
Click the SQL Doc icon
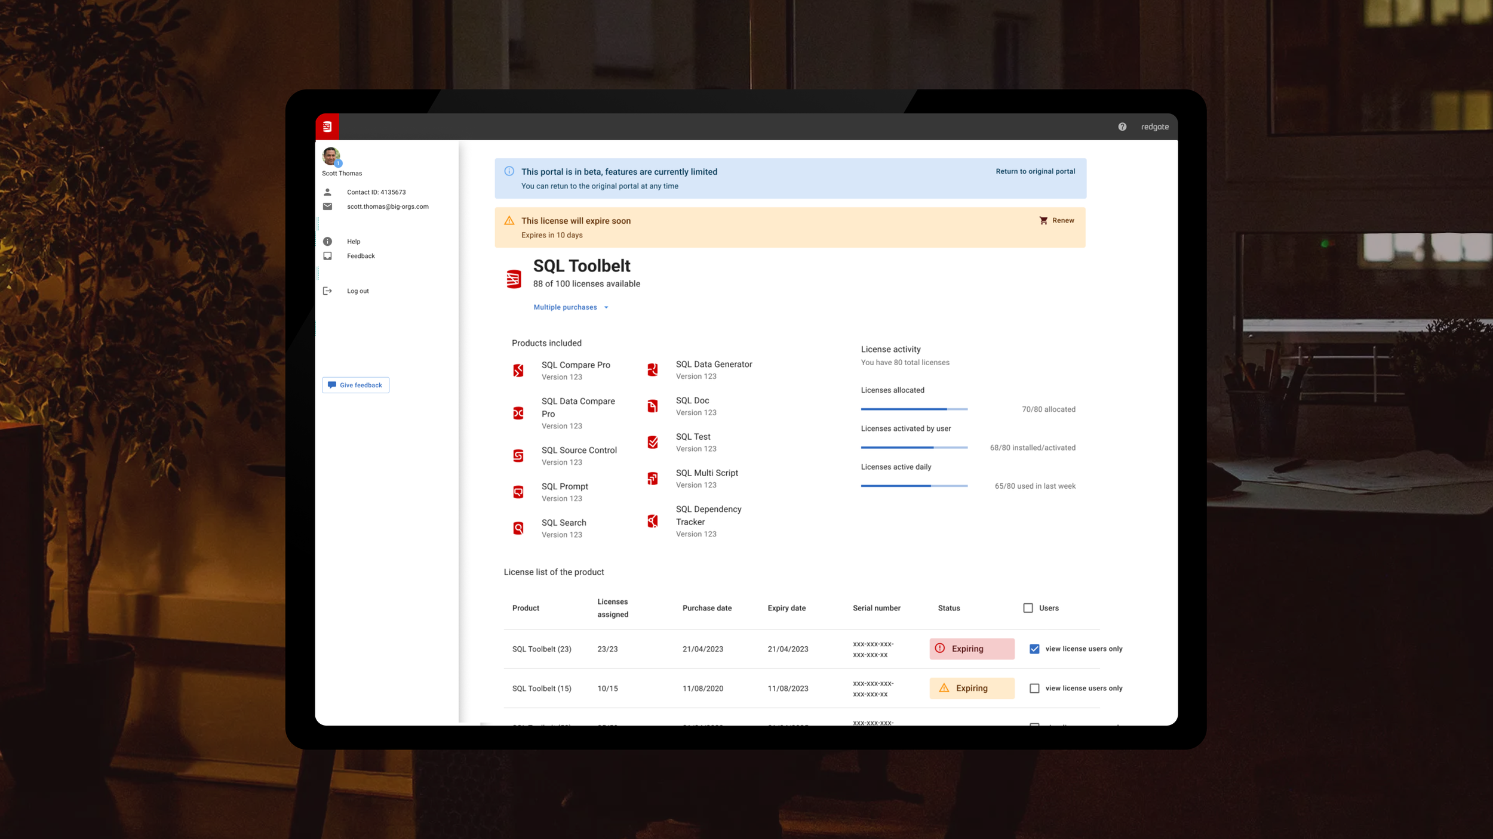coord(653,406)
